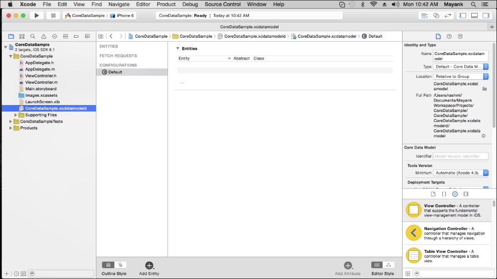The height and width of the screenshot is (279, 497).
Task: Toggle the Utilities panel visibility
Action: pyautogui.click(x=486, y=15)
